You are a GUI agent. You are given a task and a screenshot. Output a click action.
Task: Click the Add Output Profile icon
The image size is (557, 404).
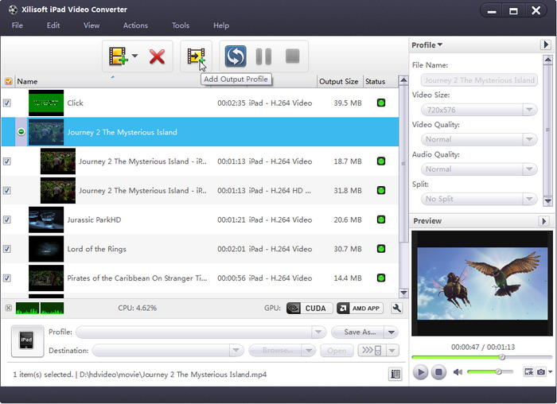tap(196, 56)
